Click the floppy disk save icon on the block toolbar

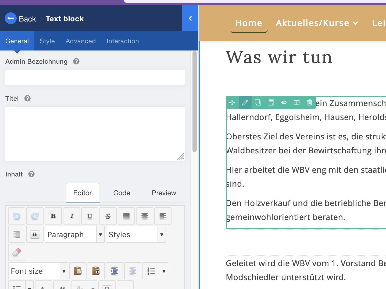coord(271,103)
